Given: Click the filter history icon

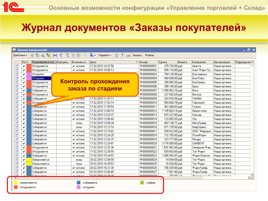Looking at the screenshot, I should (78, 55).
